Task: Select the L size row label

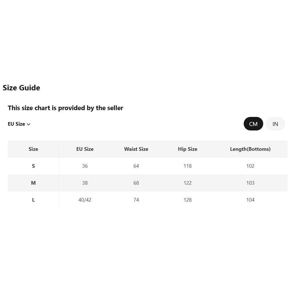Action: pyautogui.click(x=33, y=200)
